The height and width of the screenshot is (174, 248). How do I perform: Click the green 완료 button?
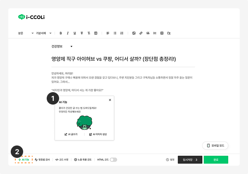216,160
